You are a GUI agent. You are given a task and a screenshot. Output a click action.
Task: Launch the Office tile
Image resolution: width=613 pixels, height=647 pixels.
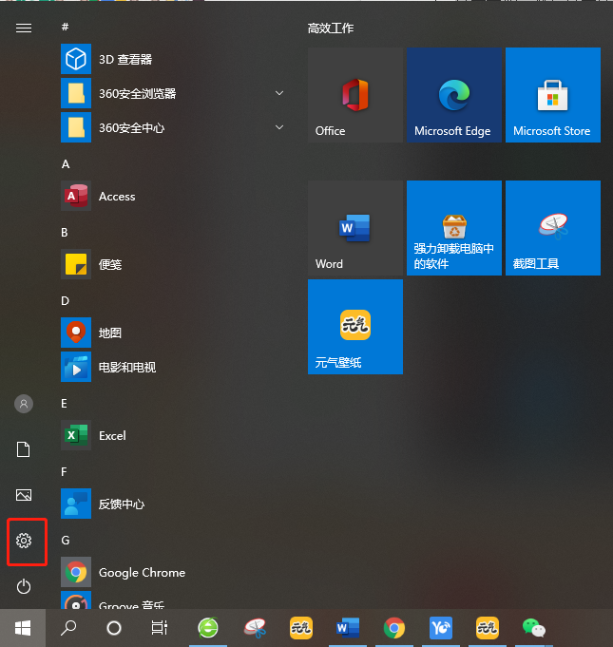pos(354,95)
